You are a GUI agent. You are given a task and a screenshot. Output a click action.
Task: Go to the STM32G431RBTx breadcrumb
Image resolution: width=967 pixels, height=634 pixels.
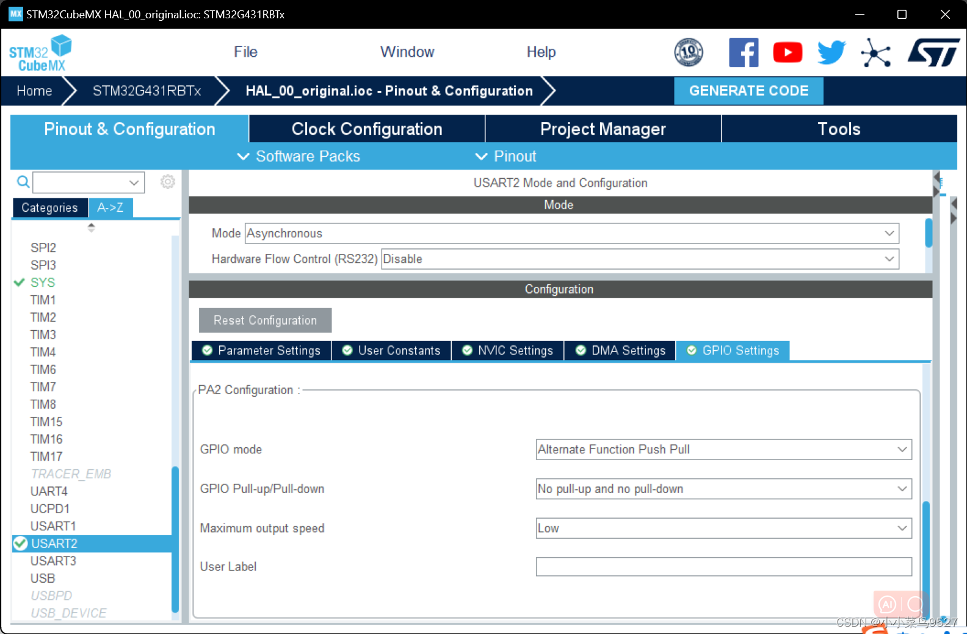click(147, 91)
